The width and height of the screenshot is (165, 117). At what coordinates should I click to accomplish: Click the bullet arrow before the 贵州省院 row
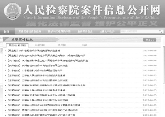coord(6,66)
